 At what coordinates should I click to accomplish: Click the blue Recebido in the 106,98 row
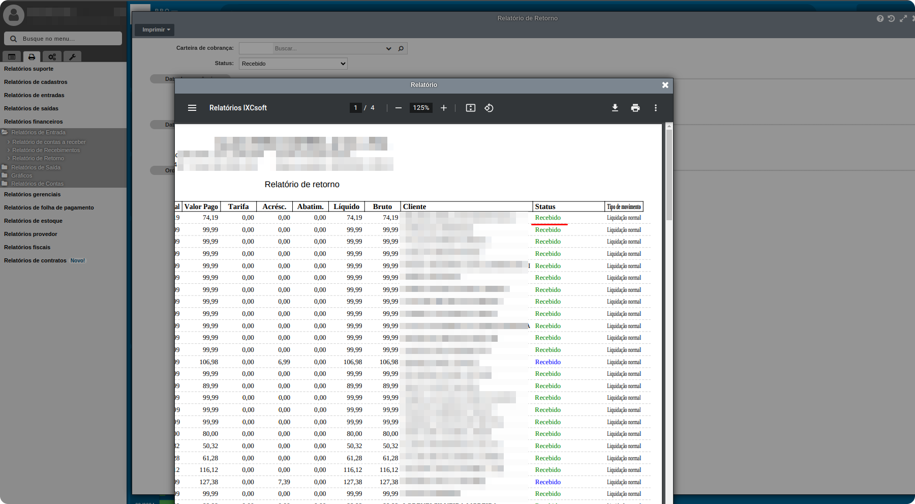(548, 362)
